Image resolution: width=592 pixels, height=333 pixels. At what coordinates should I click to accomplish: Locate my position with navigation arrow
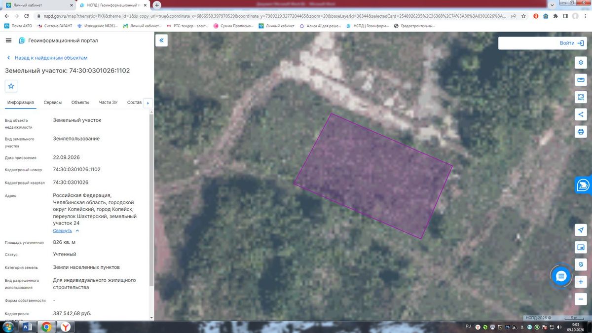pos(581,230)
